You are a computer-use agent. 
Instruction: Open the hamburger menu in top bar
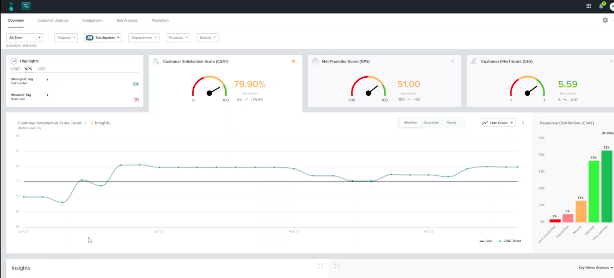26,6
